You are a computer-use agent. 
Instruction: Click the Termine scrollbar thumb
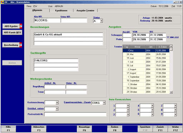coord(171,49)
